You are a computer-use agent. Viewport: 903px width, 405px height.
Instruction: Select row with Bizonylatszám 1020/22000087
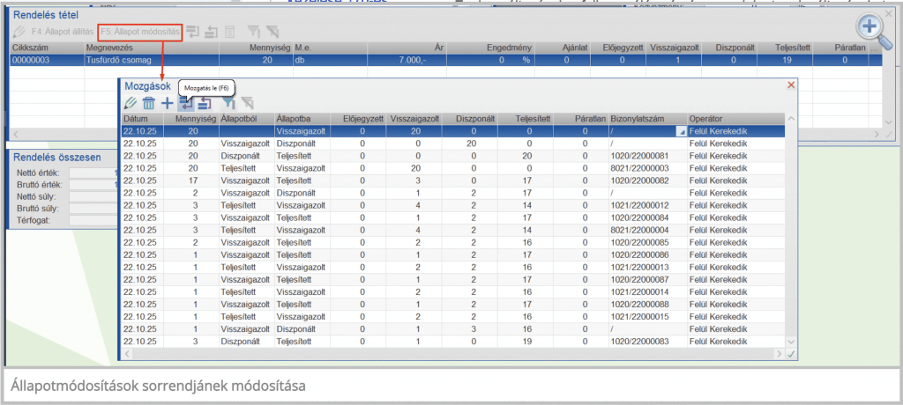pos(454,278)
